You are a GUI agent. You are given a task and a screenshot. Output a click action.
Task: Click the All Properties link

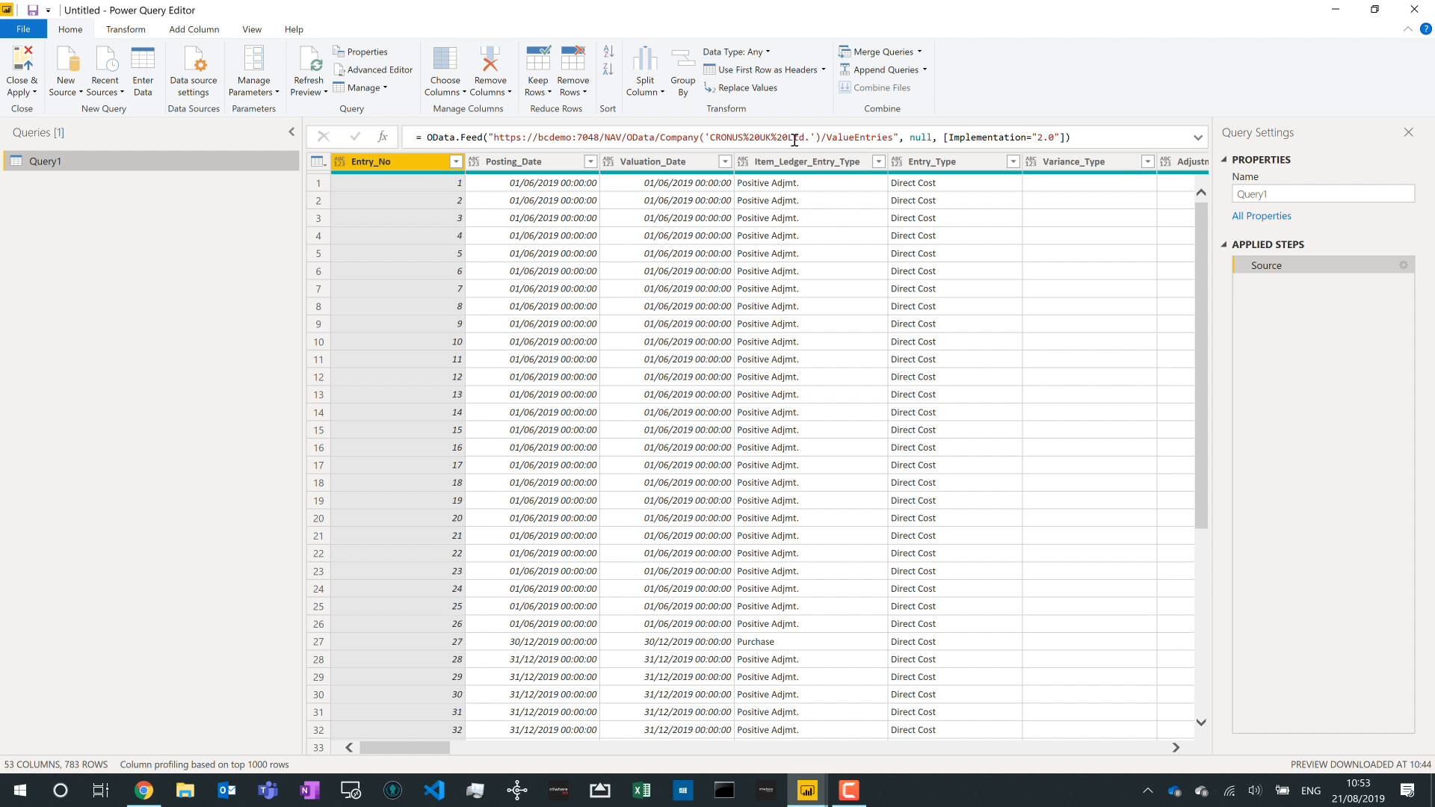coord(1261,216)
